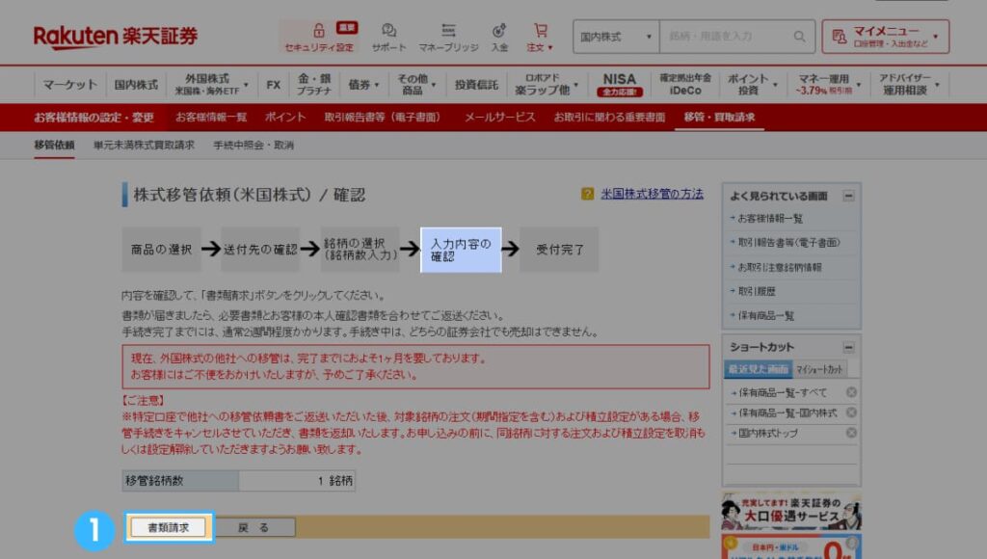987x559 pixels.
Task: Click the 入金 deposit icon
Action: (x=497, y=29)
